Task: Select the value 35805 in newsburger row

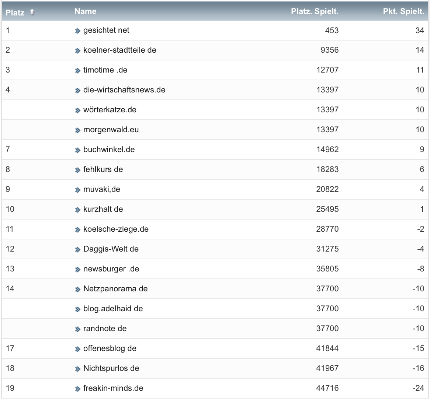Action: [327, 269]
